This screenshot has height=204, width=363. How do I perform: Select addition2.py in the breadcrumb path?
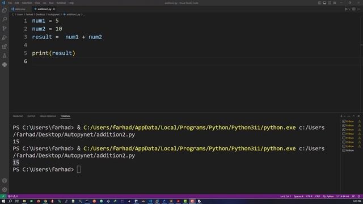[x=73, y=14]
